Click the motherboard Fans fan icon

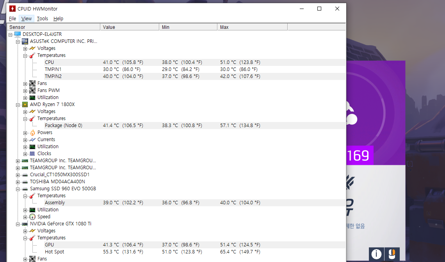32,83
